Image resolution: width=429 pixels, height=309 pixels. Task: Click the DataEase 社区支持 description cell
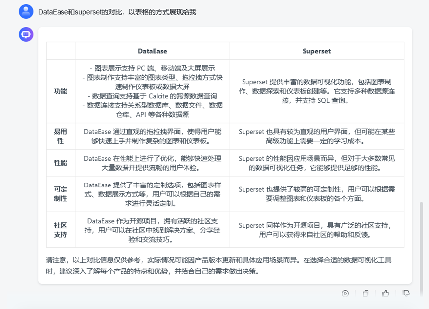tap(152, 230)
